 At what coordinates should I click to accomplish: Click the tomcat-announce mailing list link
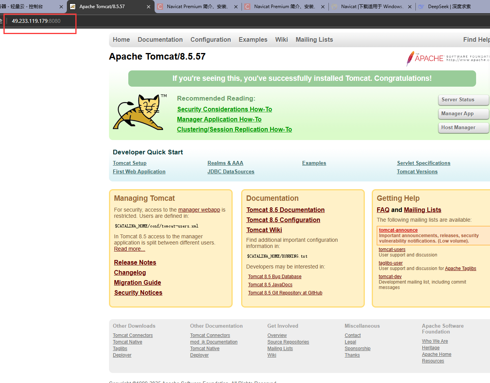(398, 230)
